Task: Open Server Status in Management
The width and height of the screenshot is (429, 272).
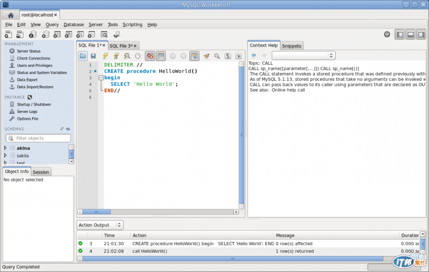Action: pyautogui.click(x=28, y=51)
